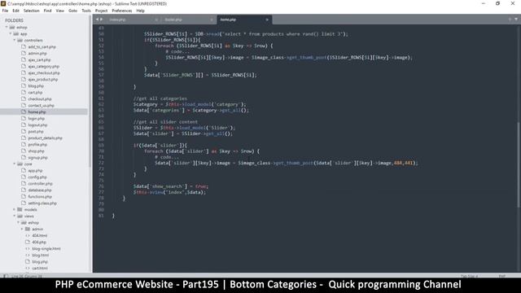Click the sidebar vertical scrollbar
Viewport: 521px width, 293px height.
90,90
